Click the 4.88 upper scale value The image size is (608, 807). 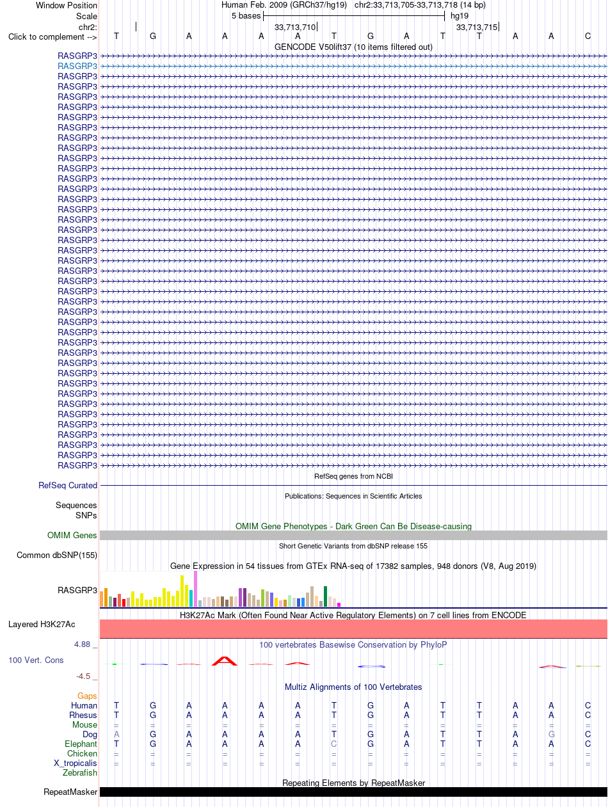pyautogui.click(x=83, y=644)
